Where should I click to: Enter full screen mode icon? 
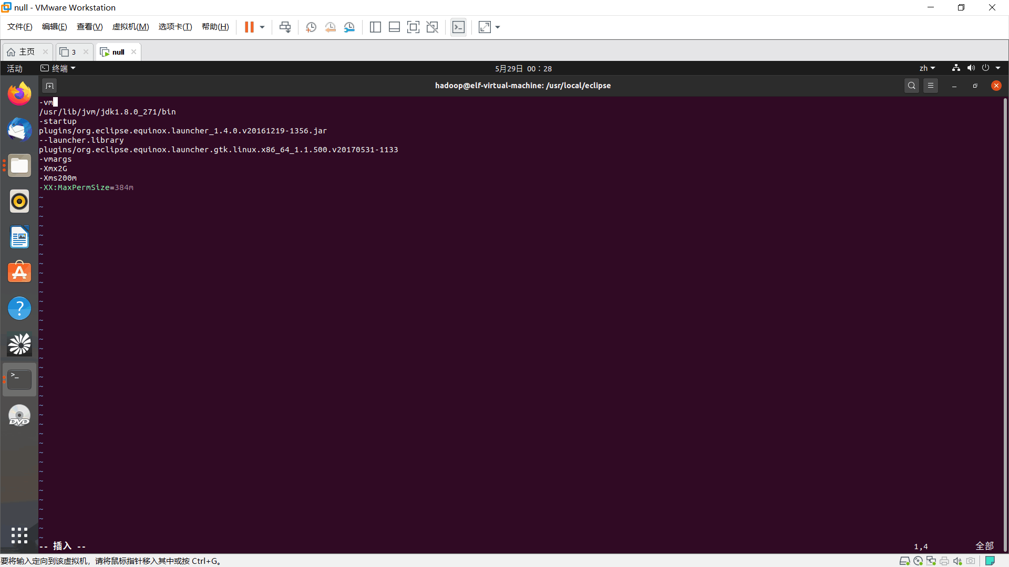click(x=413, y=27)
